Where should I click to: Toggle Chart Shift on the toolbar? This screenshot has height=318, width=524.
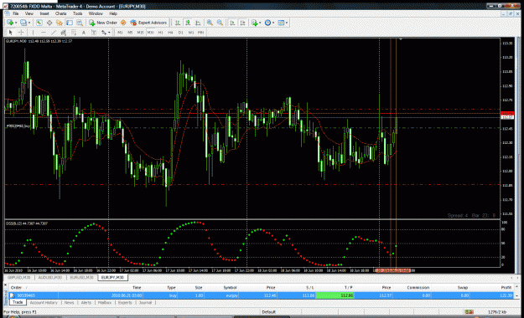242,23
